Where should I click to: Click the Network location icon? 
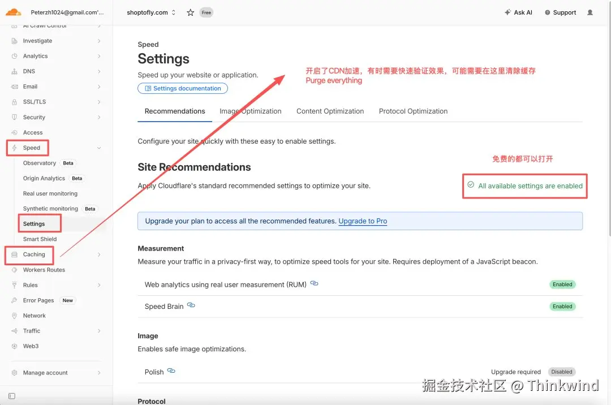14,316
